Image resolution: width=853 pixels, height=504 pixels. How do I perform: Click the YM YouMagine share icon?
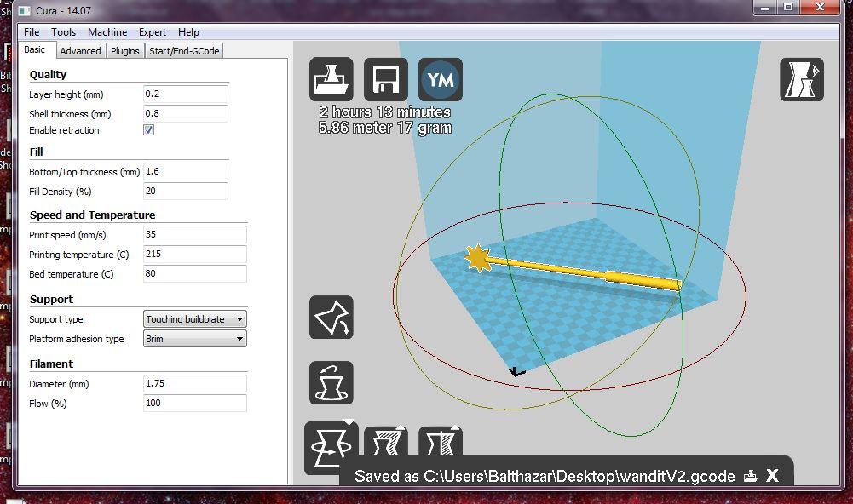coord(440,79)
